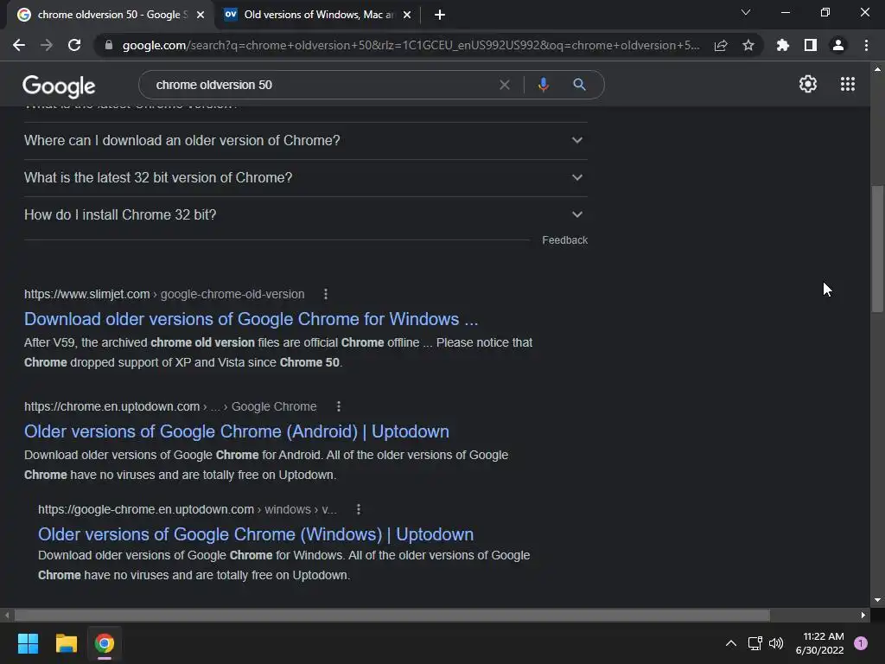Click the chrome.en.uptodown.com URL breadcrumb
The width and height of the screenshot is (885, 664).
tap(170, 406)
